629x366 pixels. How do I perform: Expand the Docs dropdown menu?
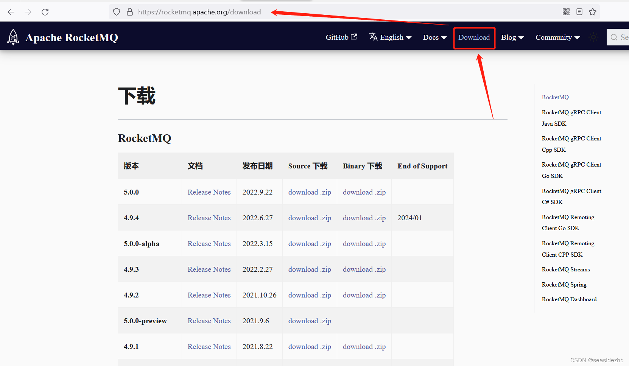pyautogui.click(x=435, y=37)
